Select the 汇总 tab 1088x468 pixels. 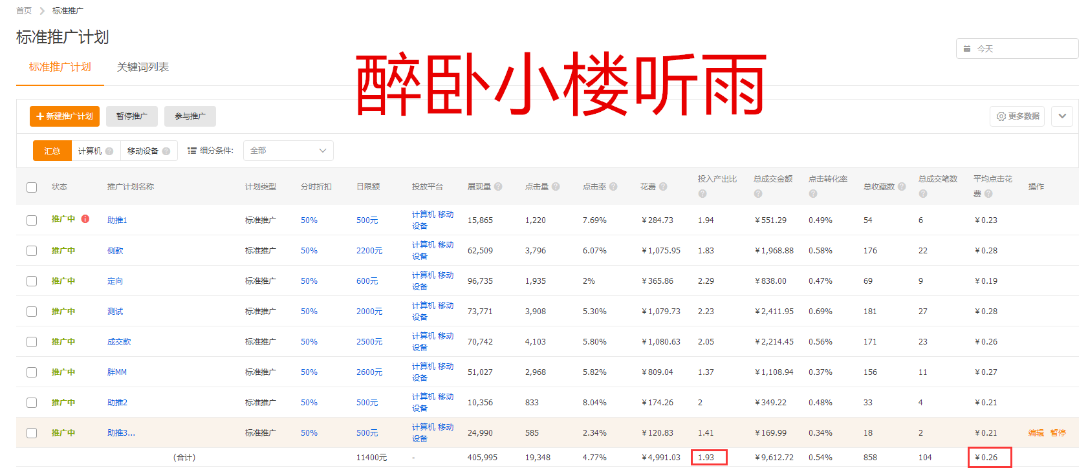coord(52,151)
